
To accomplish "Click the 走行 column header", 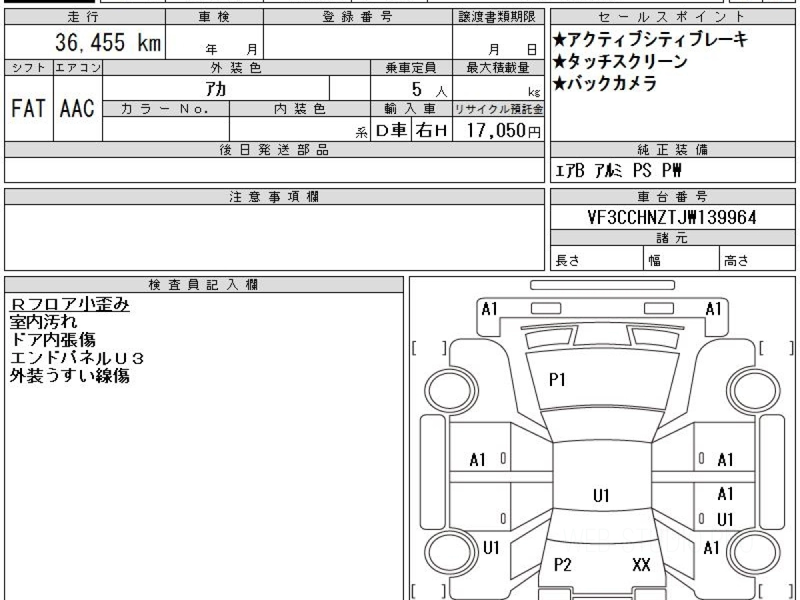I will tap(84, 17).
